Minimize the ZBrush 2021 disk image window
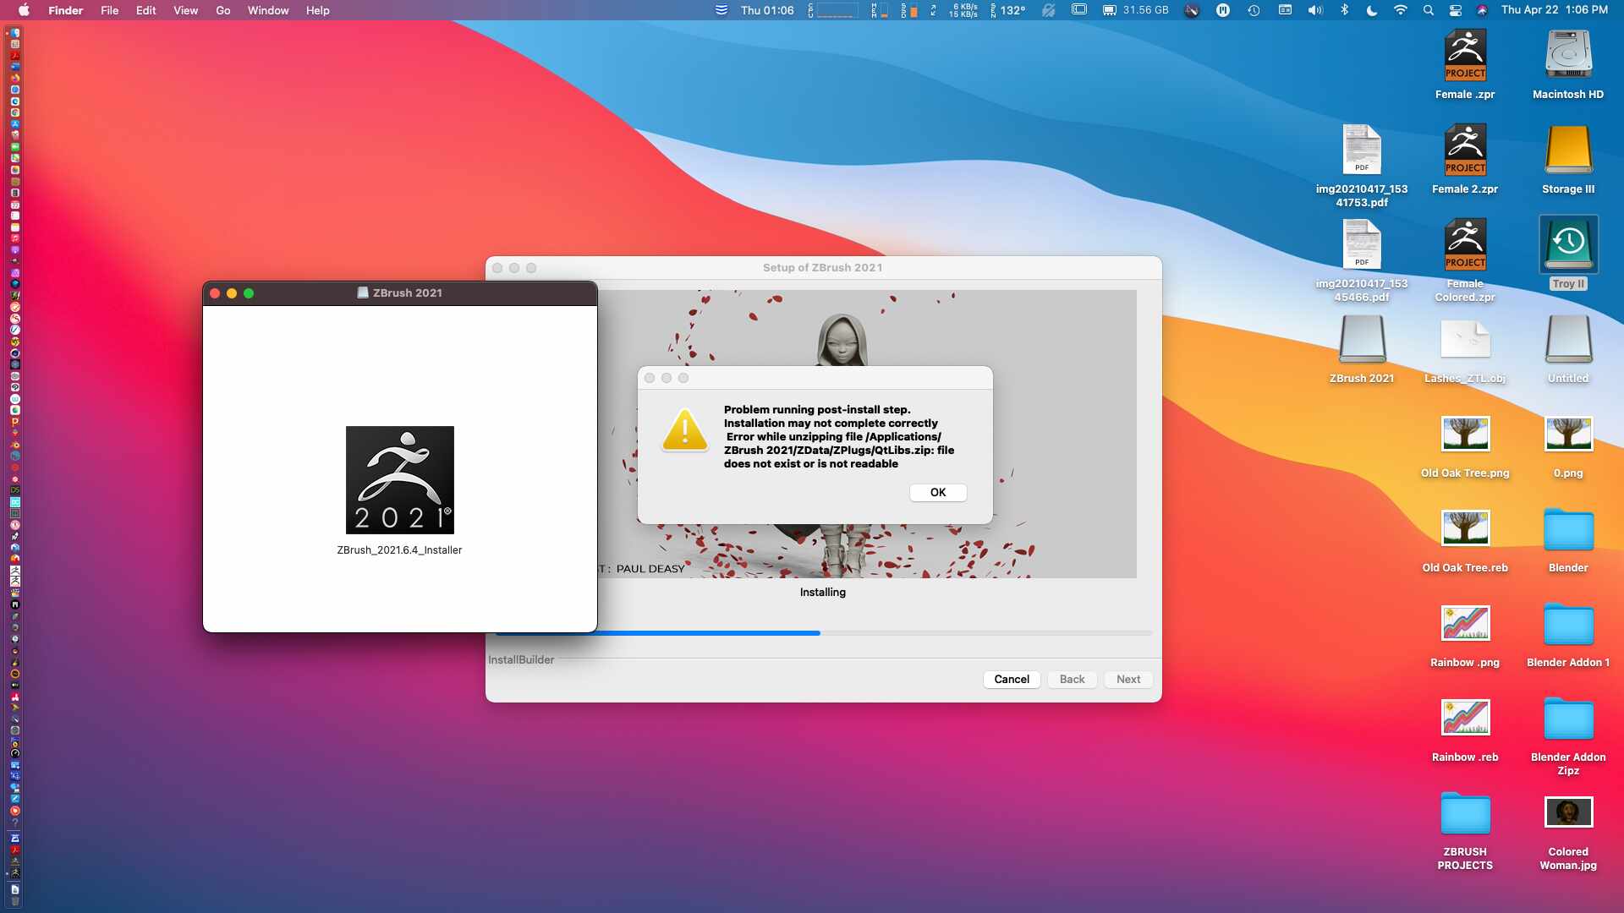The image size is (1624, 913). 232,293
